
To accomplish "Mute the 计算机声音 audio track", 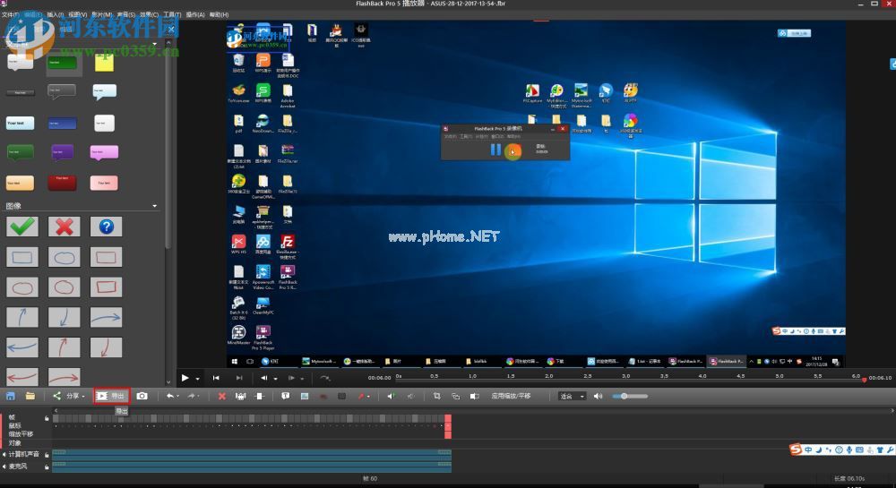I will 4,454.
